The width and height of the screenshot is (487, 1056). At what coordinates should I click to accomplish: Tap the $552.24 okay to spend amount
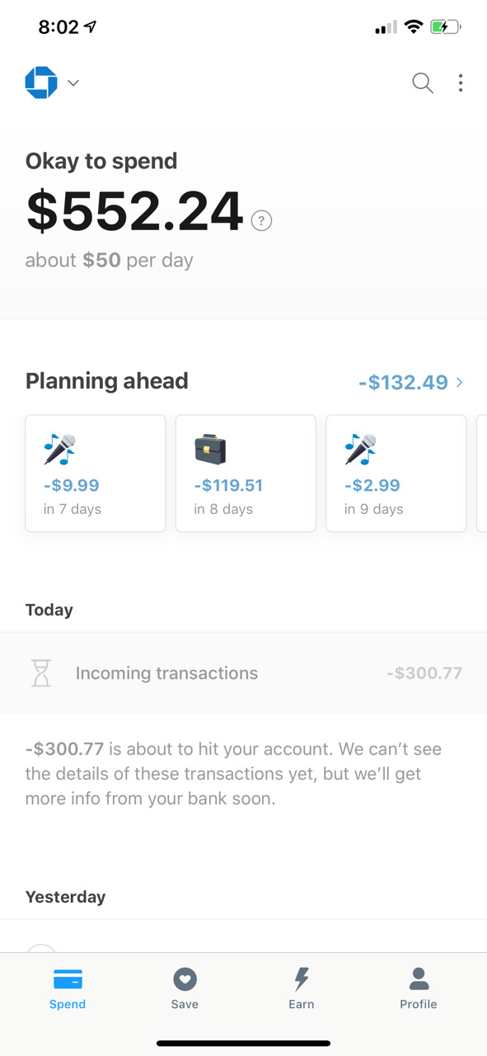[134, 211]
